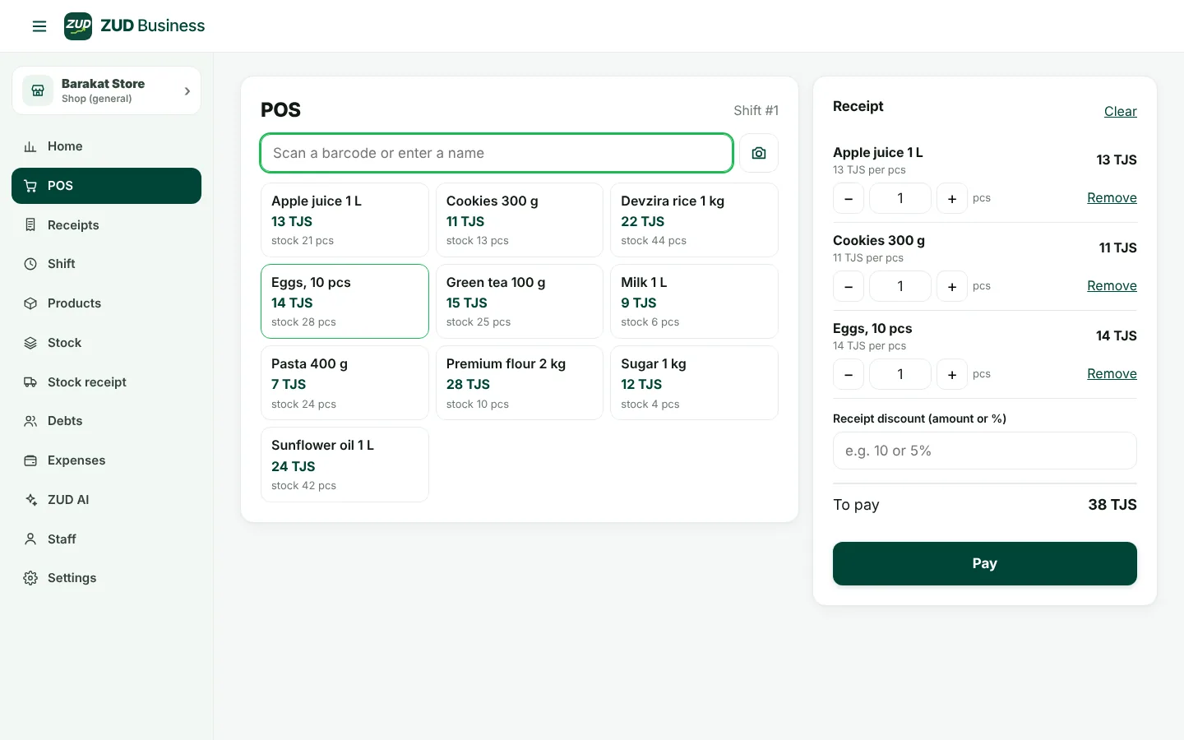Open the Stock section
Screen dimensions: 1184x740
106,343
